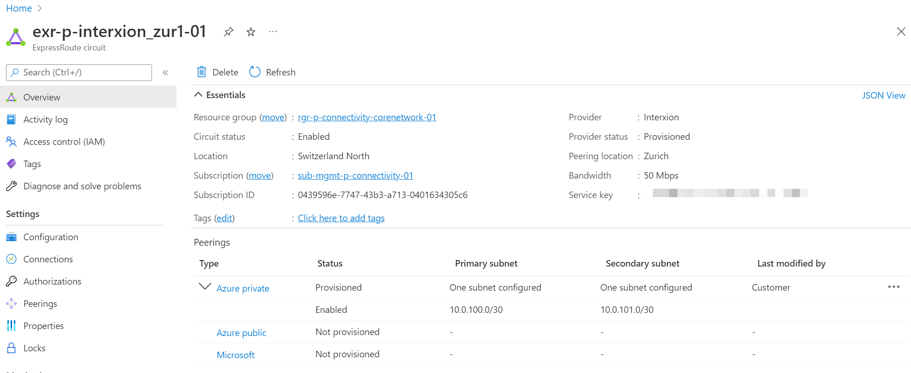The width and height of the screenshot is (911, 373).
Task: Open the Configuration settings
Action: pyautogui.click(x=51, y=237)
